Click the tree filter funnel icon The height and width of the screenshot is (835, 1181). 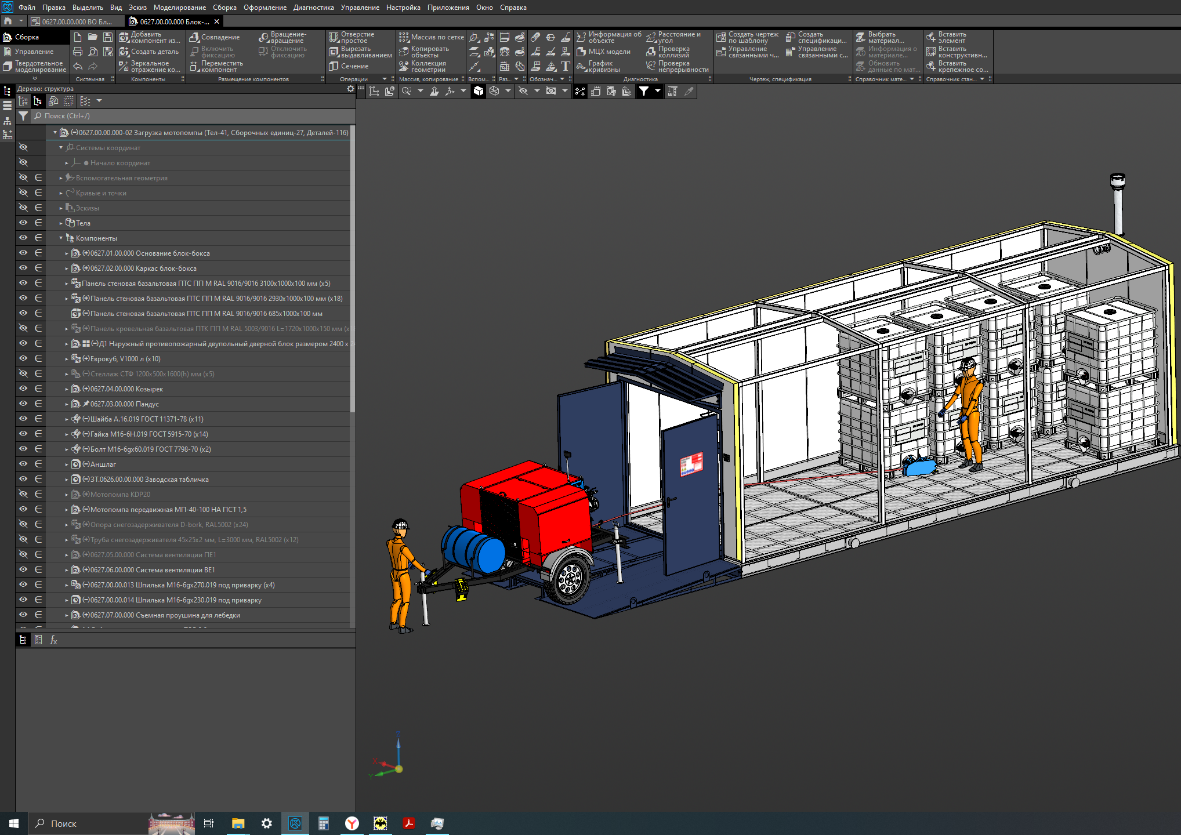click(x=23, y=116)
